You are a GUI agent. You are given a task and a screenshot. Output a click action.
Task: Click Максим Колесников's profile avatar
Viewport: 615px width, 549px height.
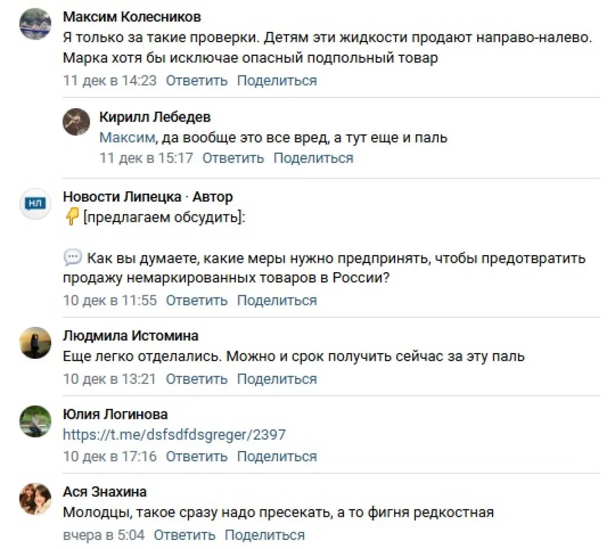point(35,24)
